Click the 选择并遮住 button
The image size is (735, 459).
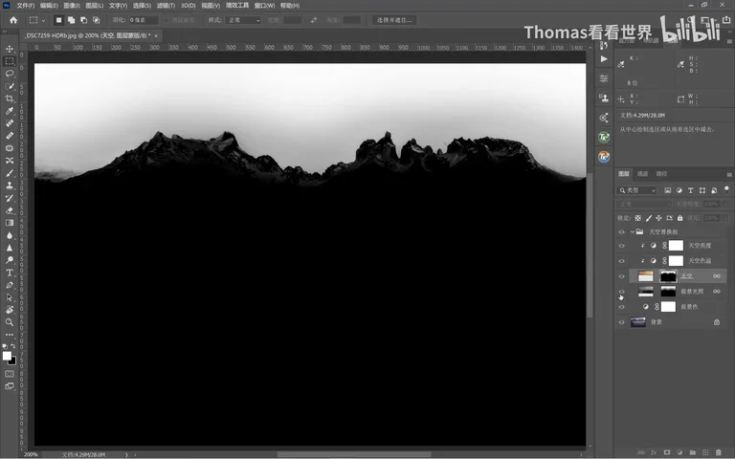pos(394,20)
